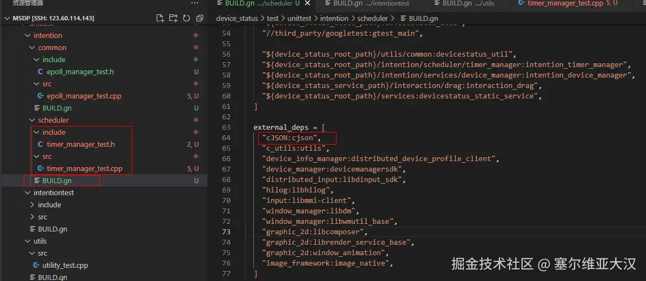Screen dimensions: 646x281
Task: Open timer_manager_test.cpp from the explorer tree
Action: (84, 169)
